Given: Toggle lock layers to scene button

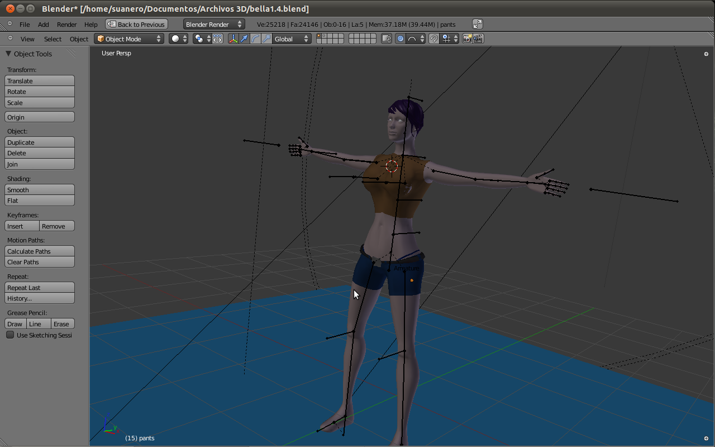Looking at the screenshot, I should click(x=386, y=39).
